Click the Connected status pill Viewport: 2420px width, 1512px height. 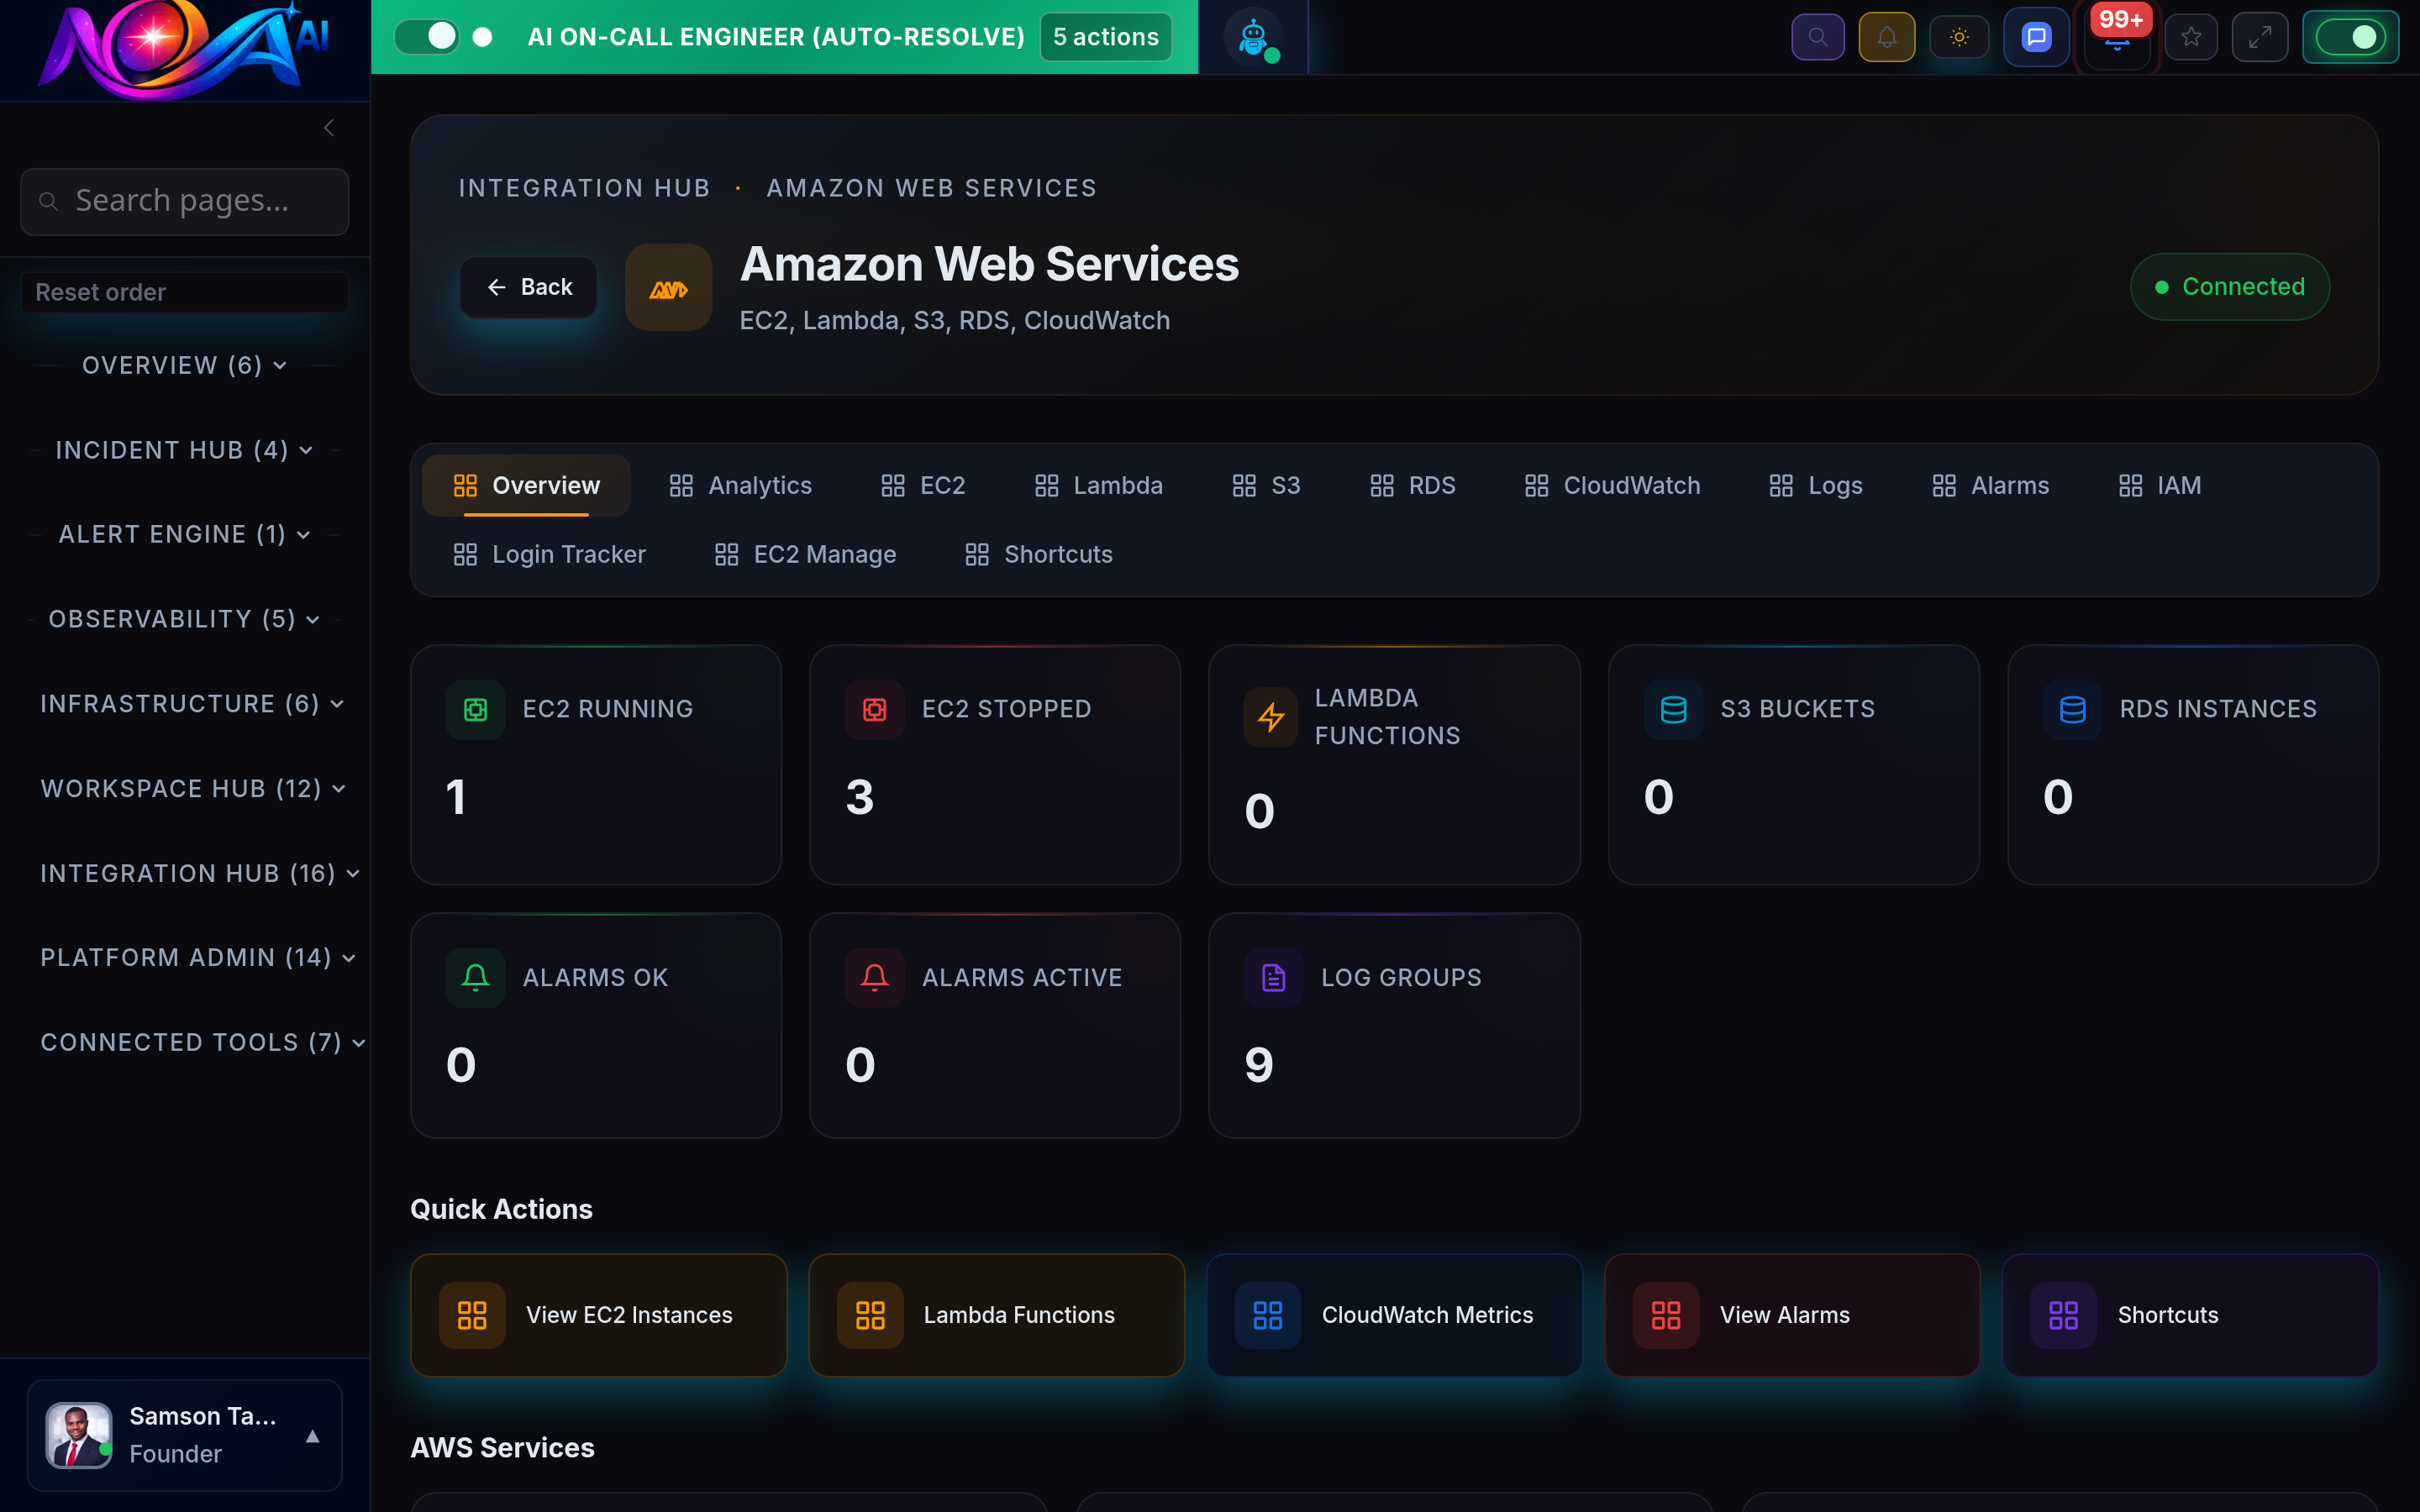(2230, 287)
